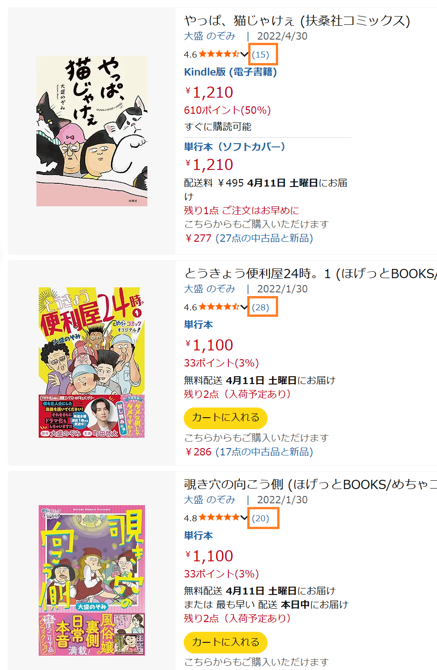Open the 28 reviews link
The image size is (437, 670).
(x=261, y=307)
